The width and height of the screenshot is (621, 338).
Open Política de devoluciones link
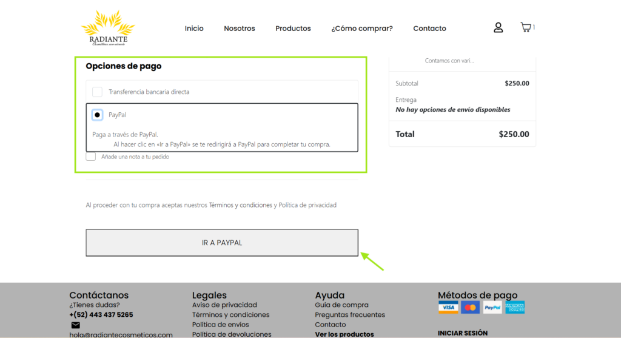tap(232, 334)
